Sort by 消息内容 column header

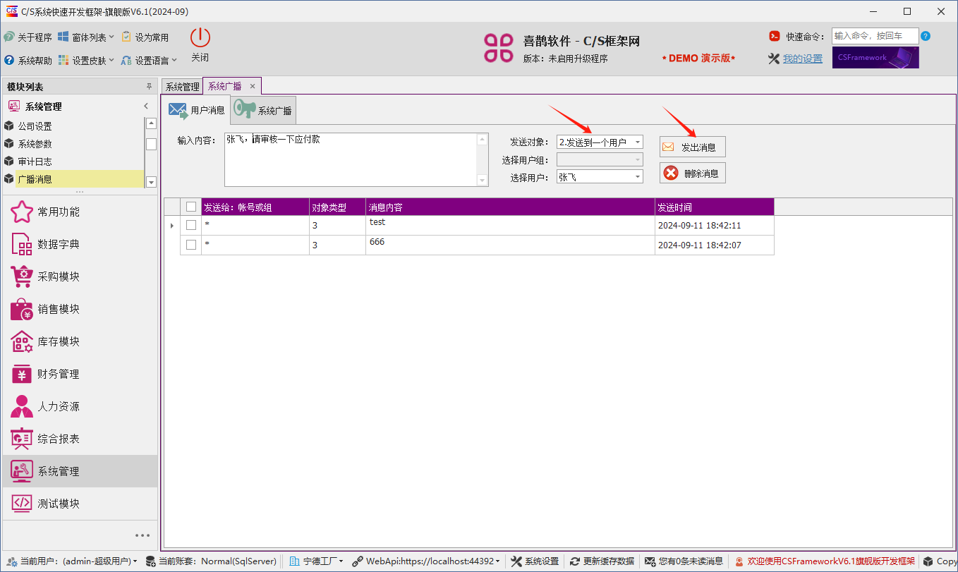pyautogui.click(x=510, y=207)
